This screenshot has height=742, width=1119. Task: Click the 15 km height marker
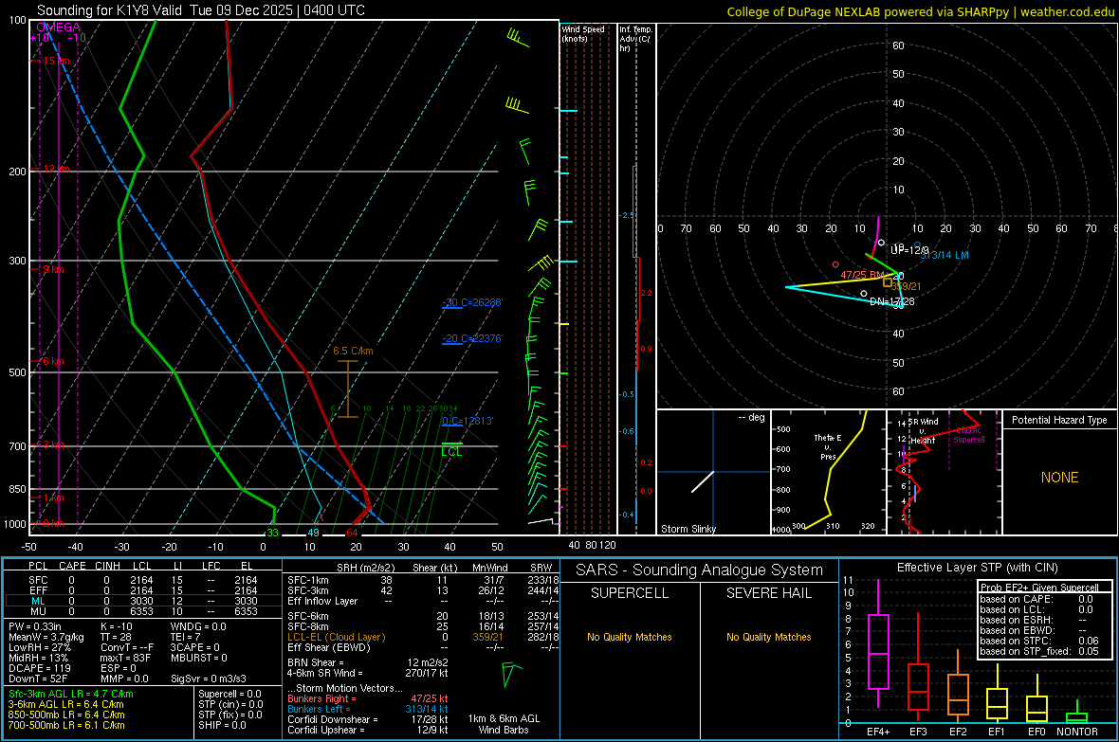[x=56, y=61]
